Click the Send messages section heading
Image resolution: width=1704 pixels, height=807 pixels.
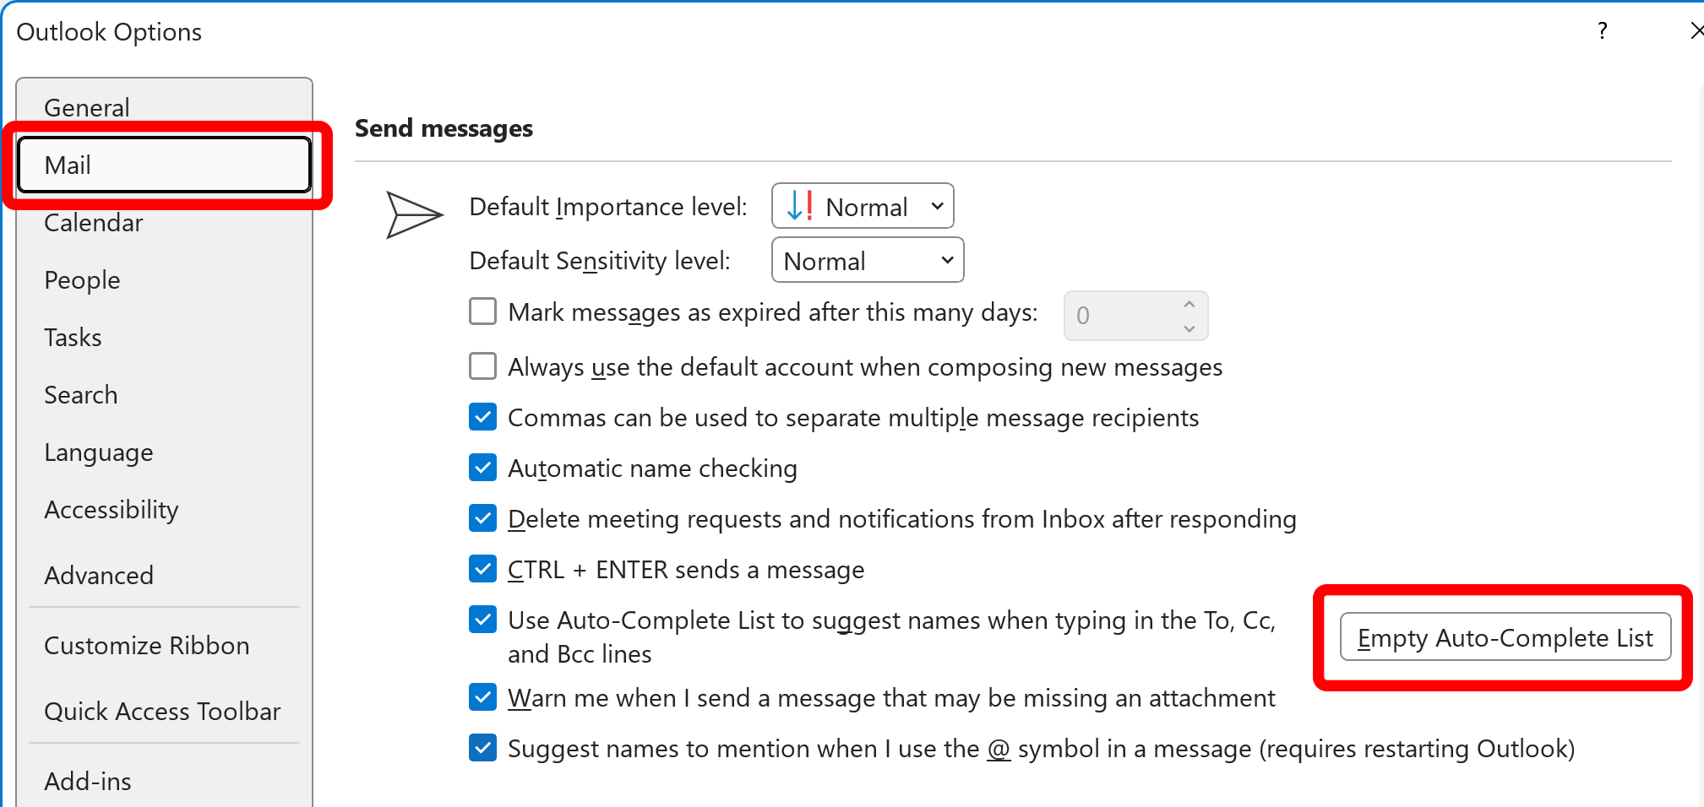(x=444, y=128)
